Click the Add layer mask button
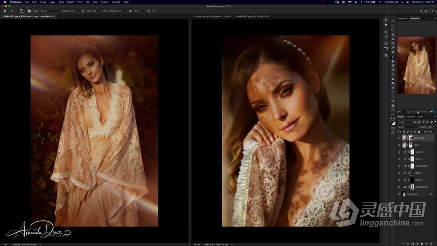 (x=413, y=244)
